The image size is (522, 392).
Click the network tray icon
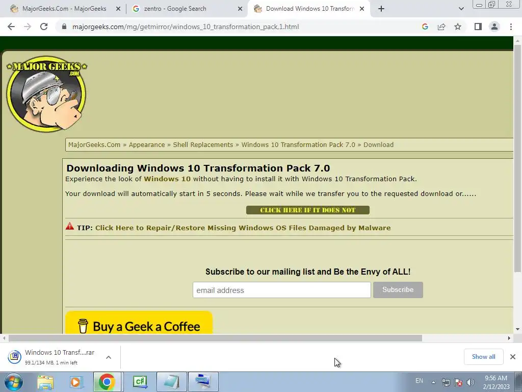pos(446,382)
